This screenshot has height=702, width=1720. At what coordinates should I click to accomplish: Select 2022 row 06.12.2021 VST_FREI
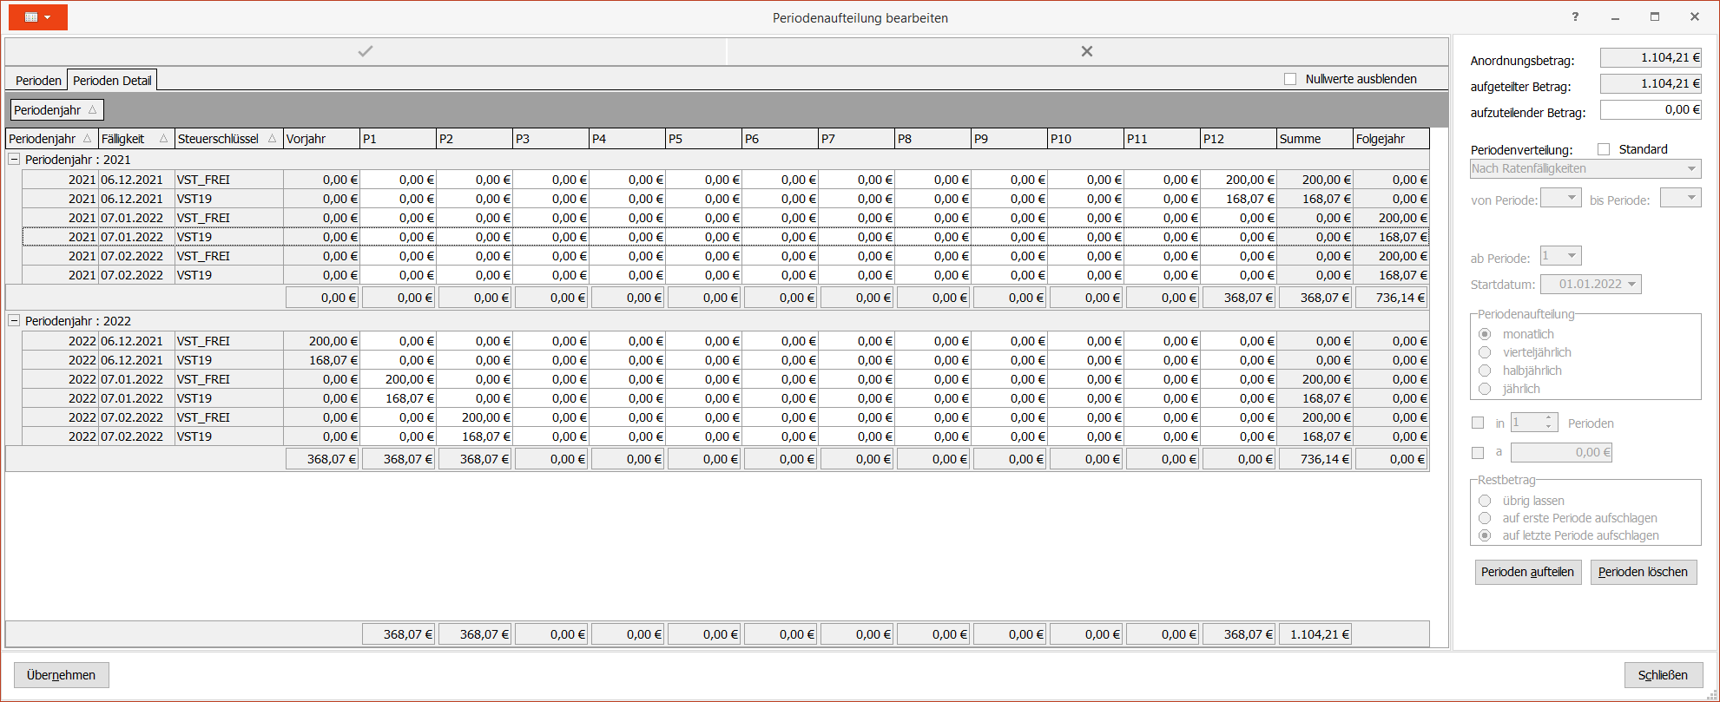[x=726, y=341]
